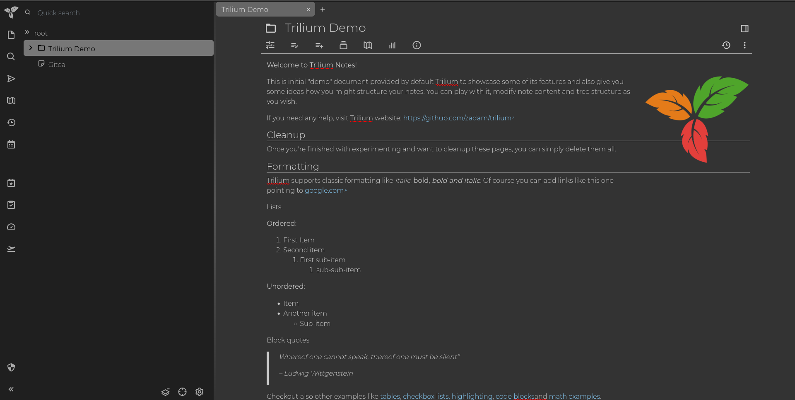Open owned attributes ribbon tab
The height and width of the screenshot is (400, 795).
[295, 45]
